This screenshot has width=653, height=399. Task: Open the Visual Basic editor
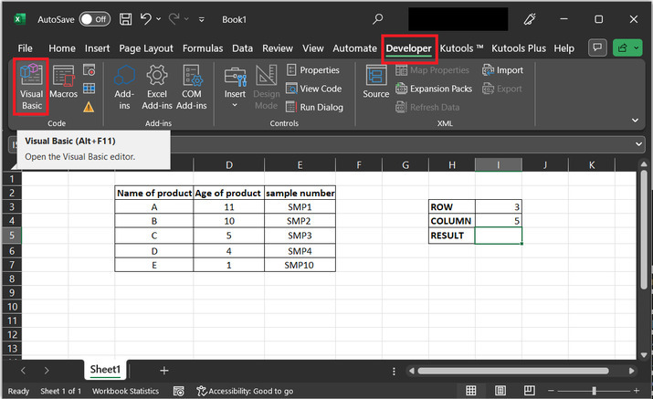32,86
